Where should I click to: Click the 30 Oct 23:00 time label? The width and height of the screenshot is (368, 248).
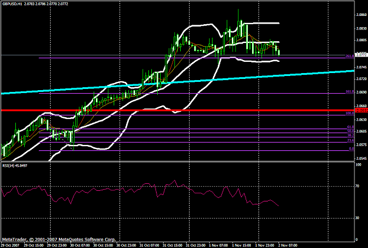coord(126,246)
